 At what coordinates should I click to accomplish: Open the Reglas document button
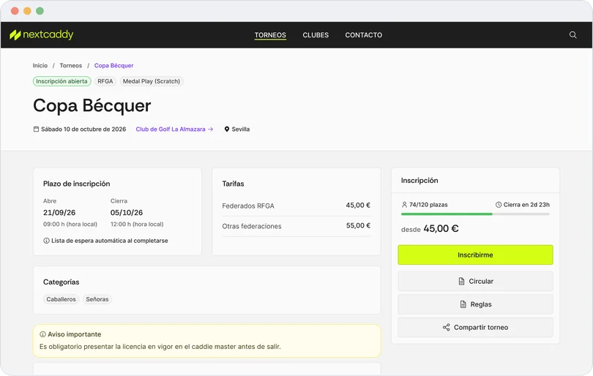coord(475,304)
